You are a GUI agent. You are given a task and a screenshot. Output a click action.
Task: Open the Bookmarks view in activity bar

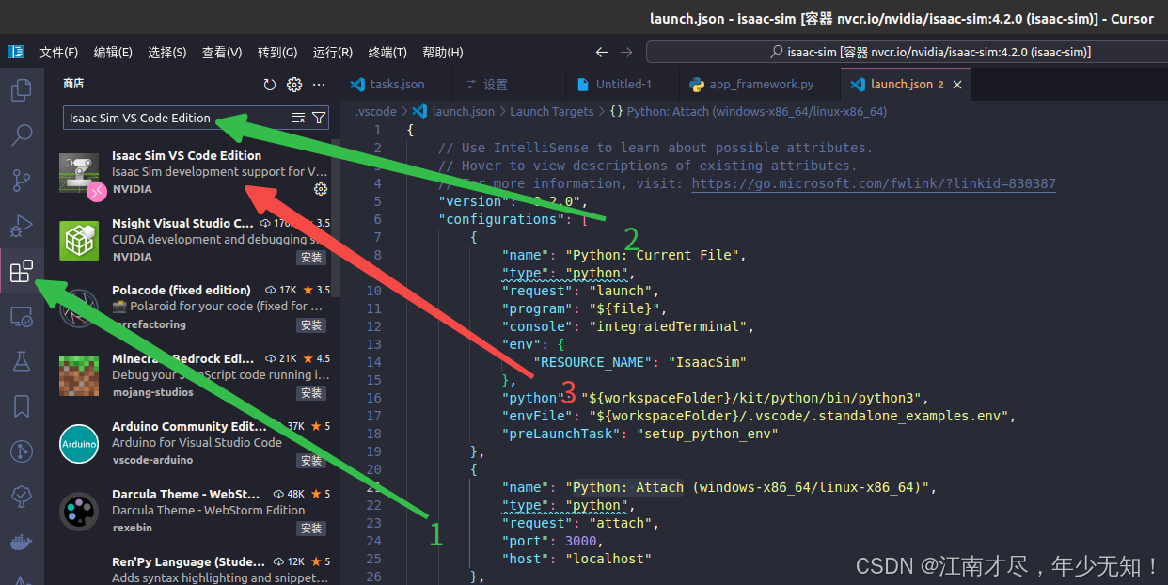pyautogui.click(x=21, y=406)
